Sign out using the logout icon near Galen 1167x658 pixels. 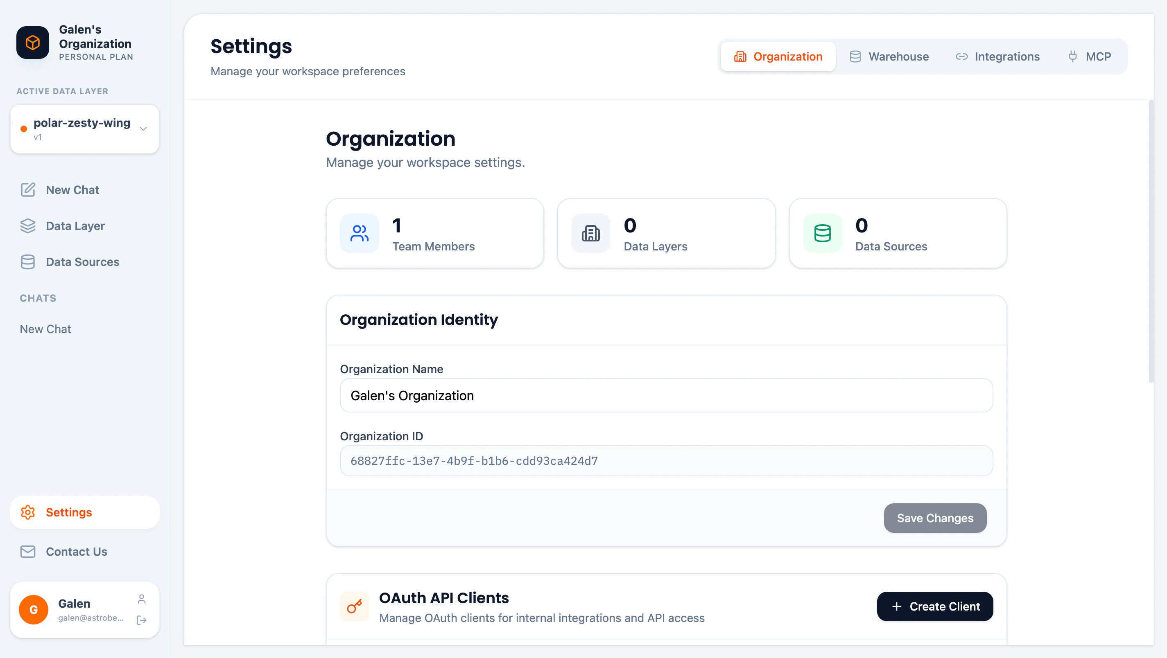click(142, 621)
